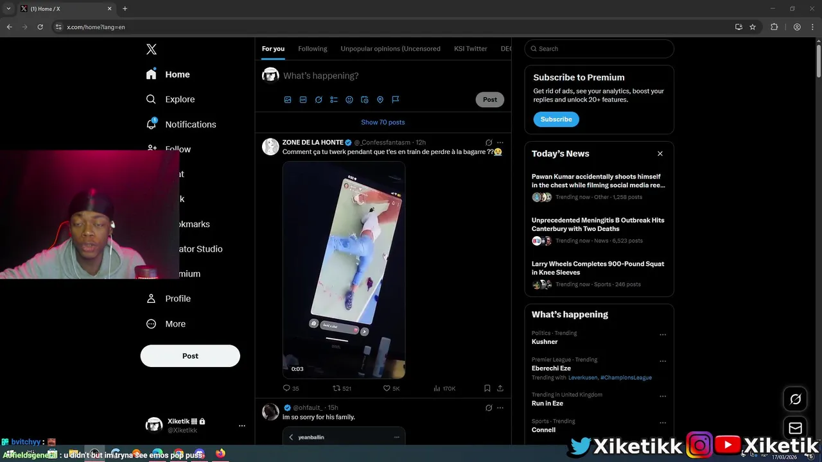The width and height of the screenshot is (822, 462).
Task: Open the Leverkusen trending link
Action: point(582,378)
